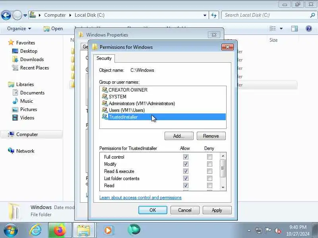
Task: Toggle Allow checkbox for Full control
Action: click(186, 157)
